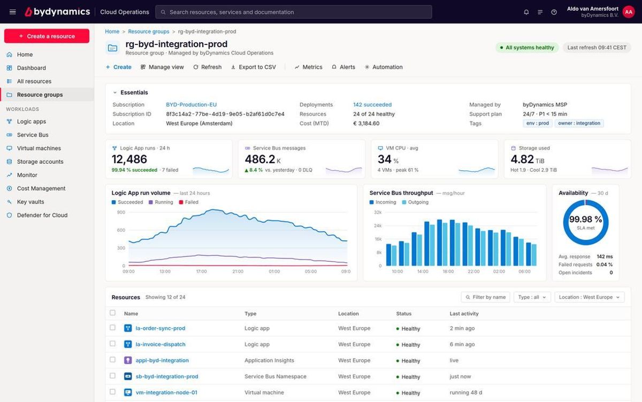
Task: Click the sb-byd-integration-prod service bus icon
Action: 128,376
